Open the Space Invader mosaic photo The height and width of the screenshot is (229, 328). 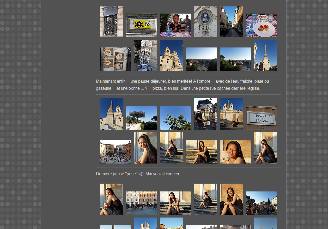click(x=141, y=25)
